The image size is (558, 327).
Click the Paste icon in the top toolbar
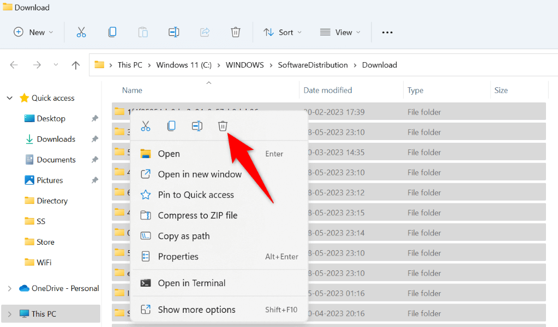(143, 32)
